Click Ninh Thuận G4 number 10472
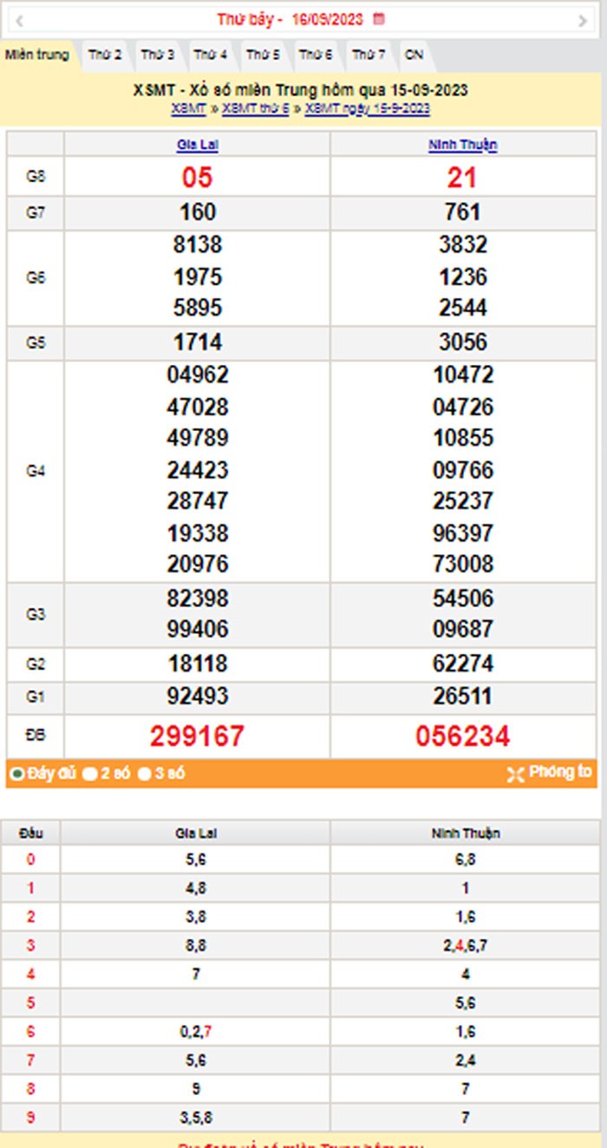 (463, 375)
